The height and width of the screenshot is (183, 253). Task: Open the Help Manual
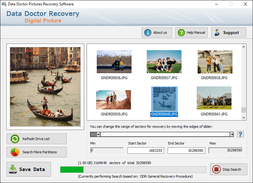point(191,32)
